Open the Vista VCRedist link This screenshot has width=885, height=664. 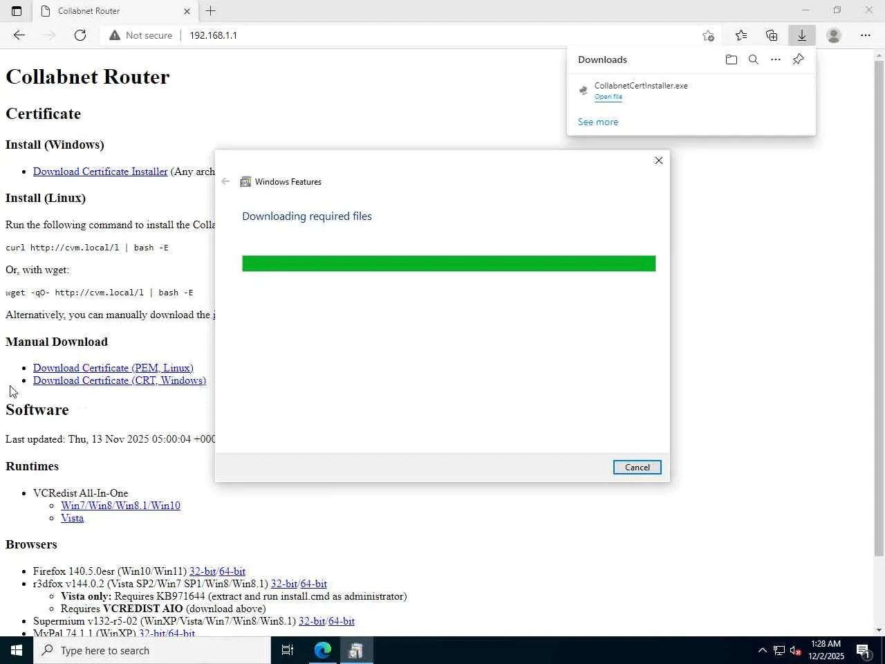tap(72, 518)
